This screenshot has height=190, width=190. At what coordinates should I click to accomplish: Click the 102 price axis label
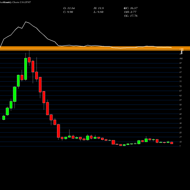coord(181,59)
